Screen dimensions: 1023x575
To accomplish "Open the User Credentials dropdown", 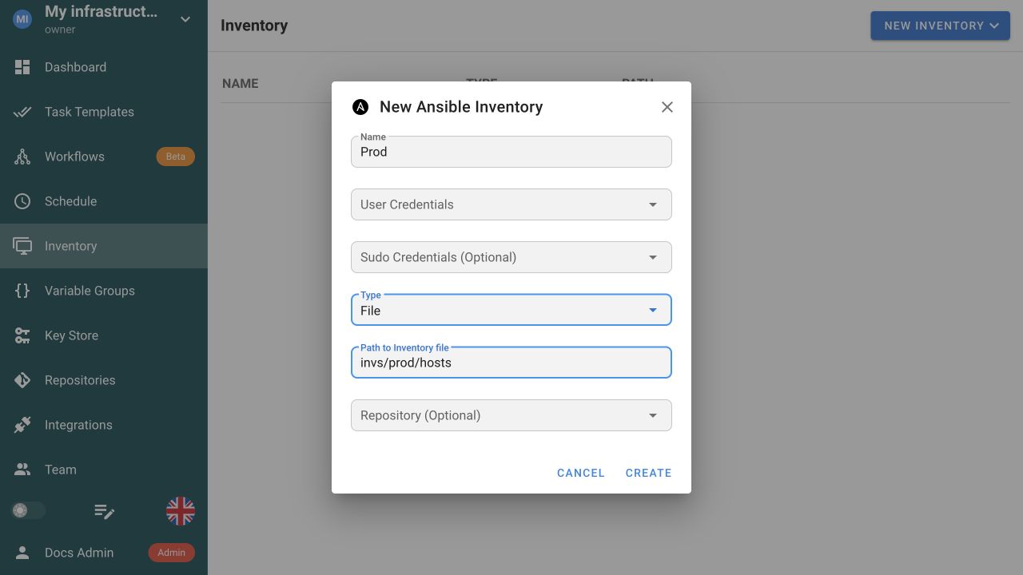I will [511, 204].
